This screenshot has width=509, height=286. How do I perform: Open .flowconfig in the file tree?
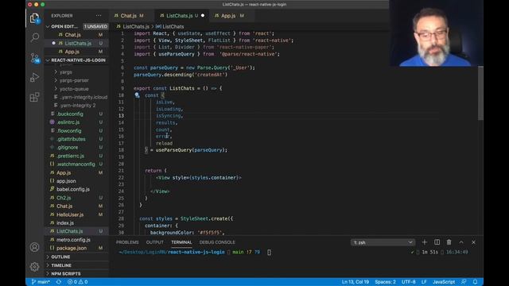(x=69, y=130)
